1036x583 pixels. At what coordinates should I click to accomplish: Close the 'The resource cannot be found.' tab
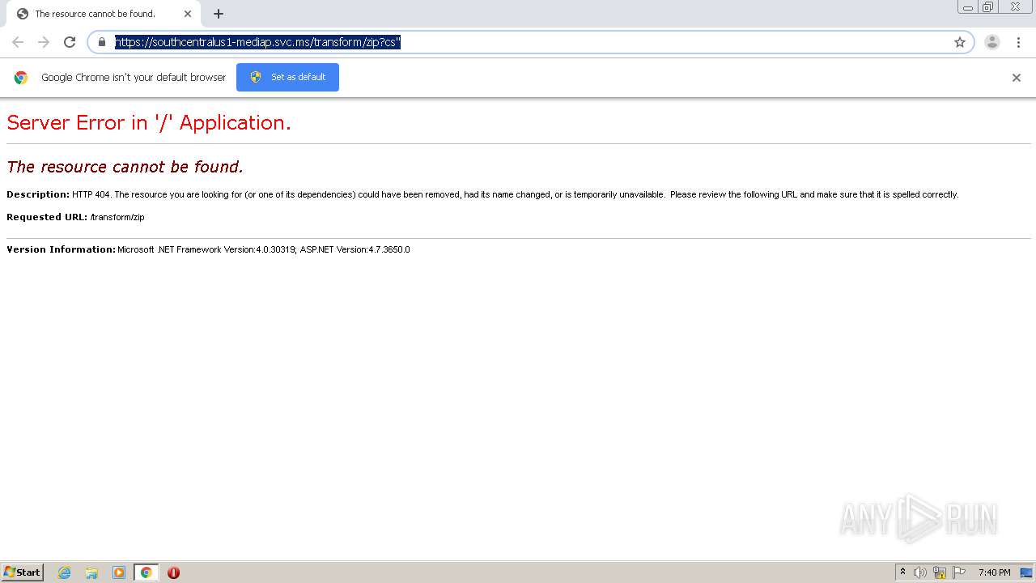188,14
